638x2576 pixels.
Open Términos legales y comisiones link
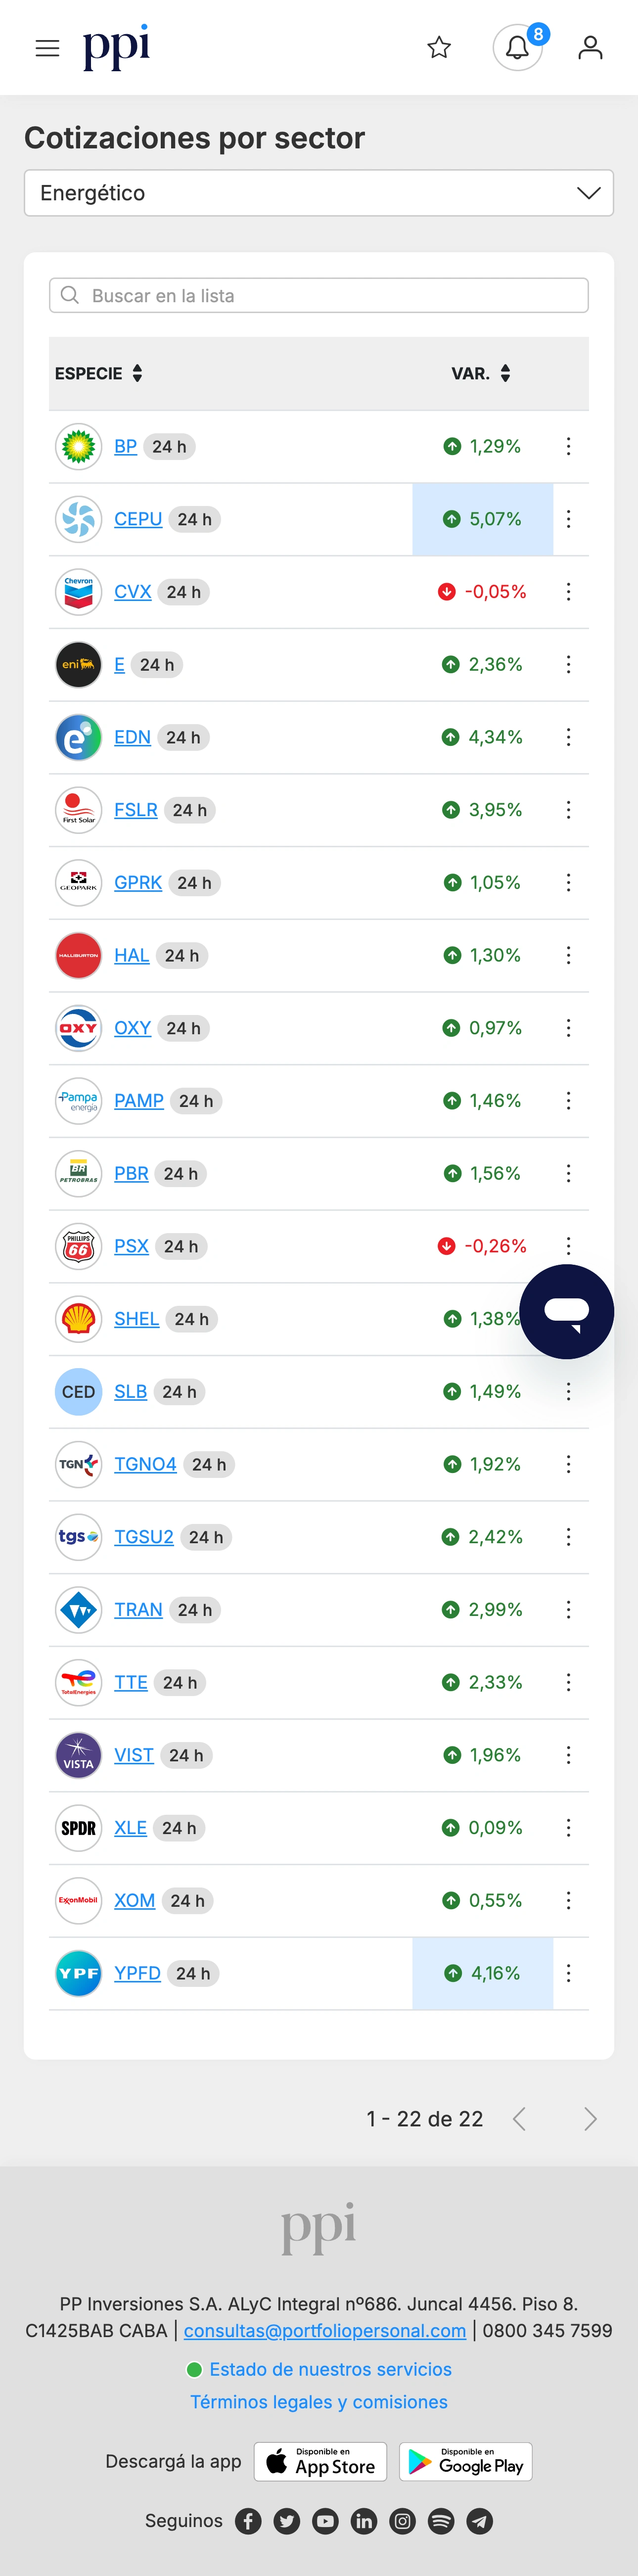pos(319,2401)
